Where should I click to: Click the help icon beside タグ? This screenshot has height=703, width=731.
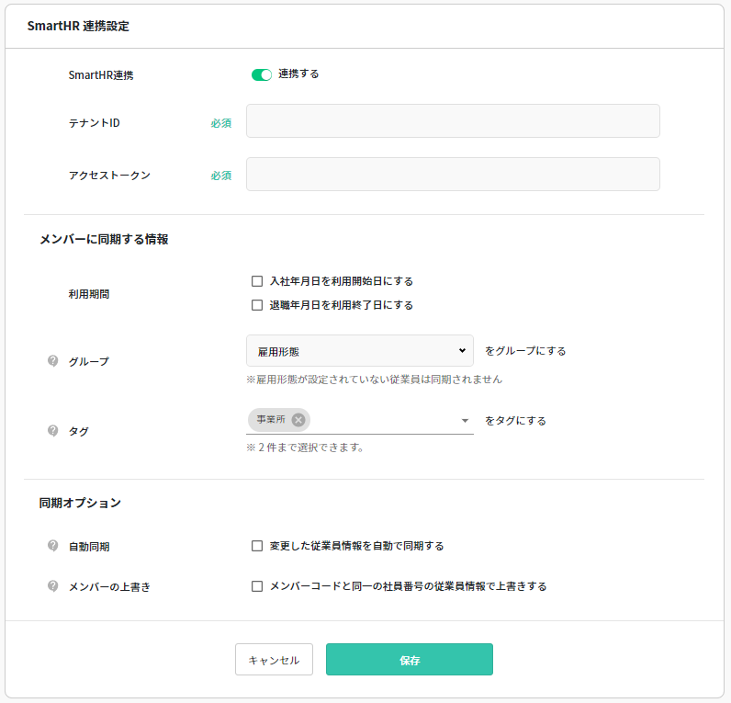pos(53,430)
